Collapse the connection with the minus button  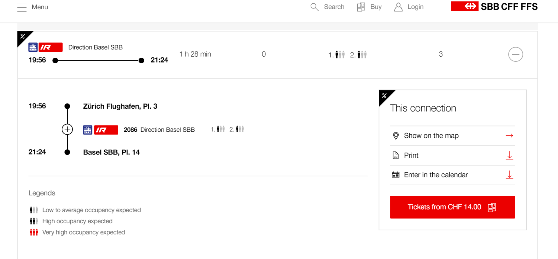pyautogui.click(x=516, y=54)
